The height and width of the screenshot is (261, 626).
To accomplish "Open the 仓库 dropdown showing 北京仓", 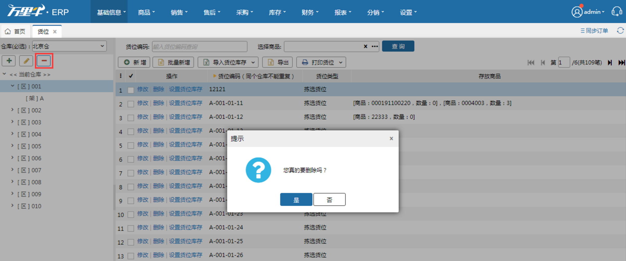I will pyautogui.click(x=69, y=46).
